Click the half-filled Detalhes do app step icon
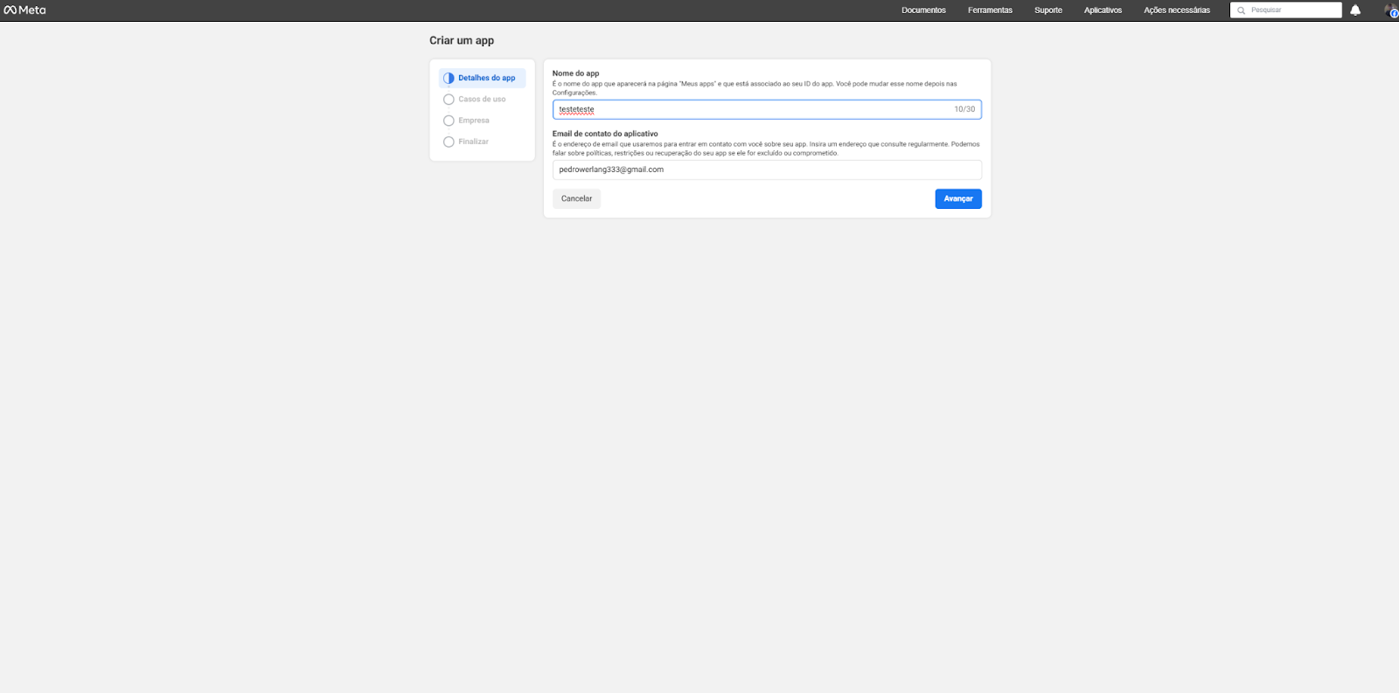Image resolution: width=1399 pixels, height=693 pixels. pos(449,78)
